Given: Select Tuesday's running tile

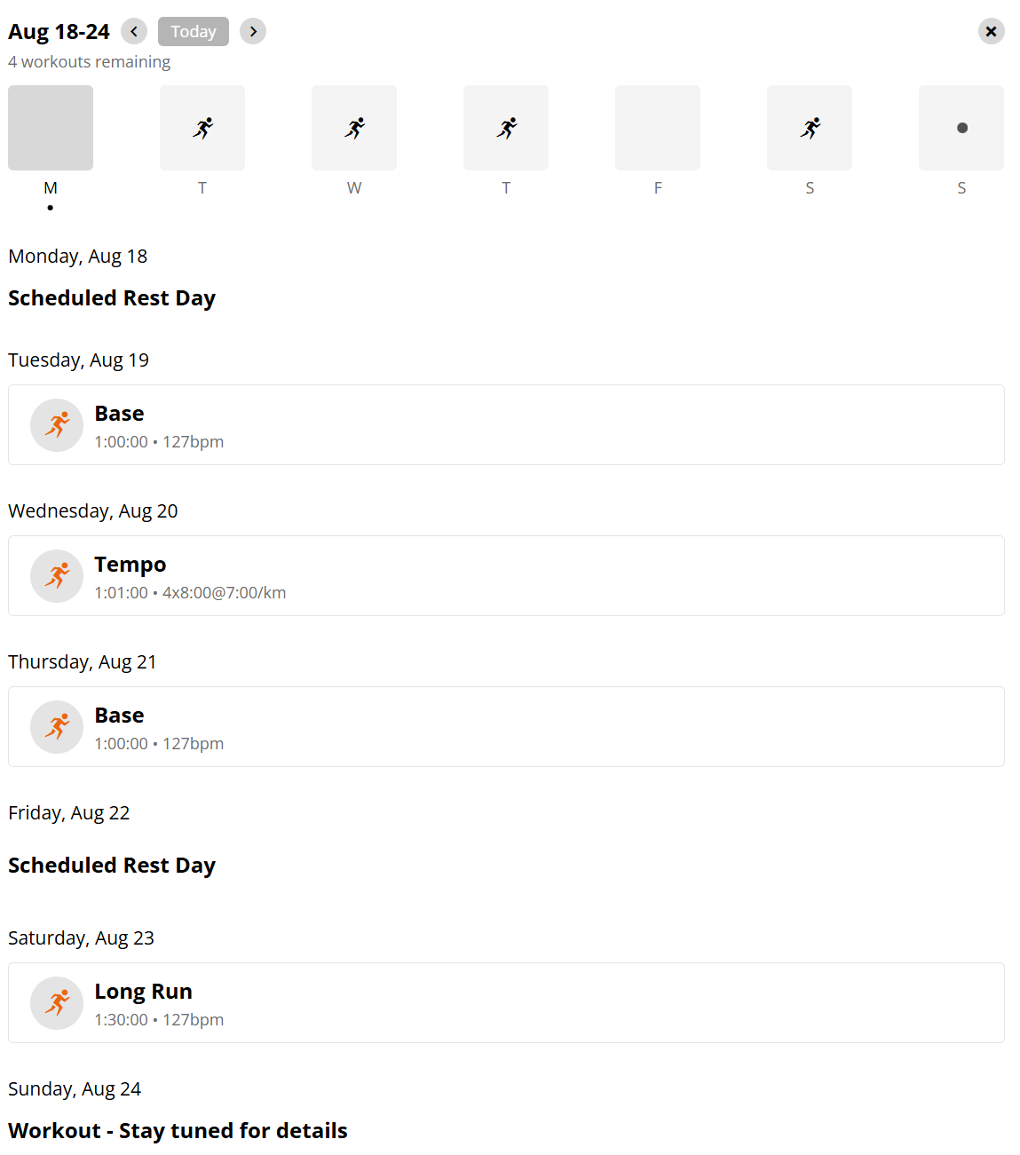Looking at the screenshot, I should coord(202,128).
